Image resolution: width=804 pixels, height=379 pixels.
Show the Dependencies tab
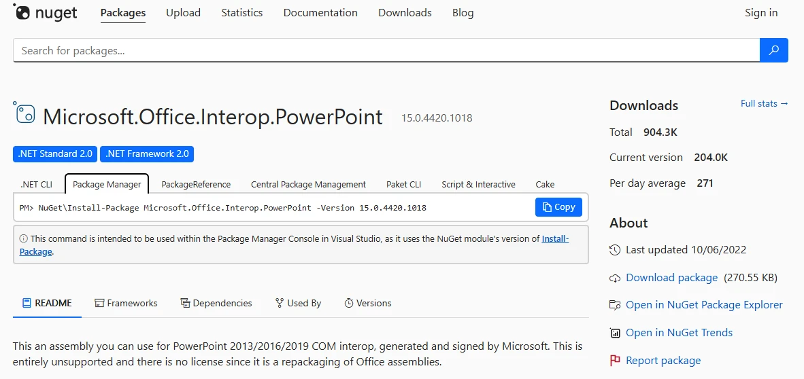216,303
